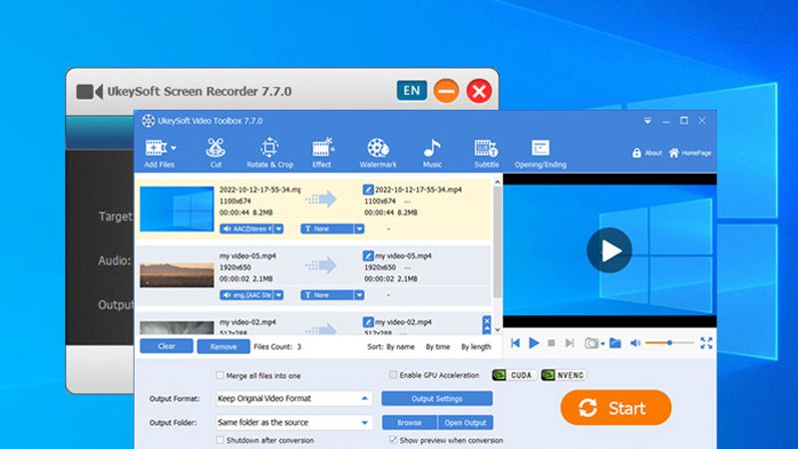Sort files By time
798x449 pixels.
point(438,346)
